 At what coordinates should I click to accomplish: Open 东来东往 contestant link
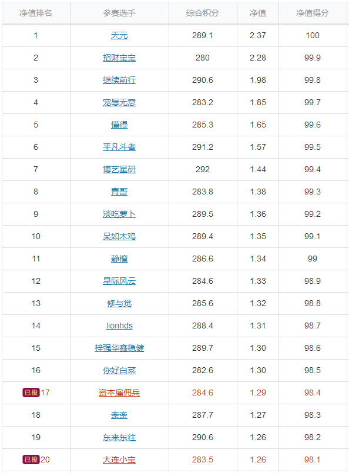coord(119,437)
